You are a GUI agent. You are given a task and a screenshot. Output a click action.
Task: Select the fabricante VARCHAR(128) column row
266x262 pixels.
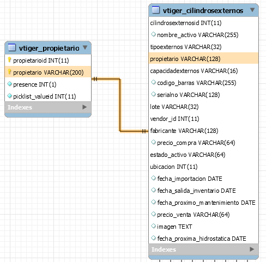click(x=203, y=131)
